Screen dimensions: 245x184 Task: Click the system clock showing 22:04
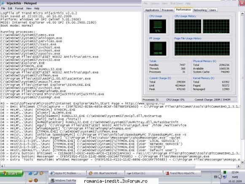click(x=235, y=172)
